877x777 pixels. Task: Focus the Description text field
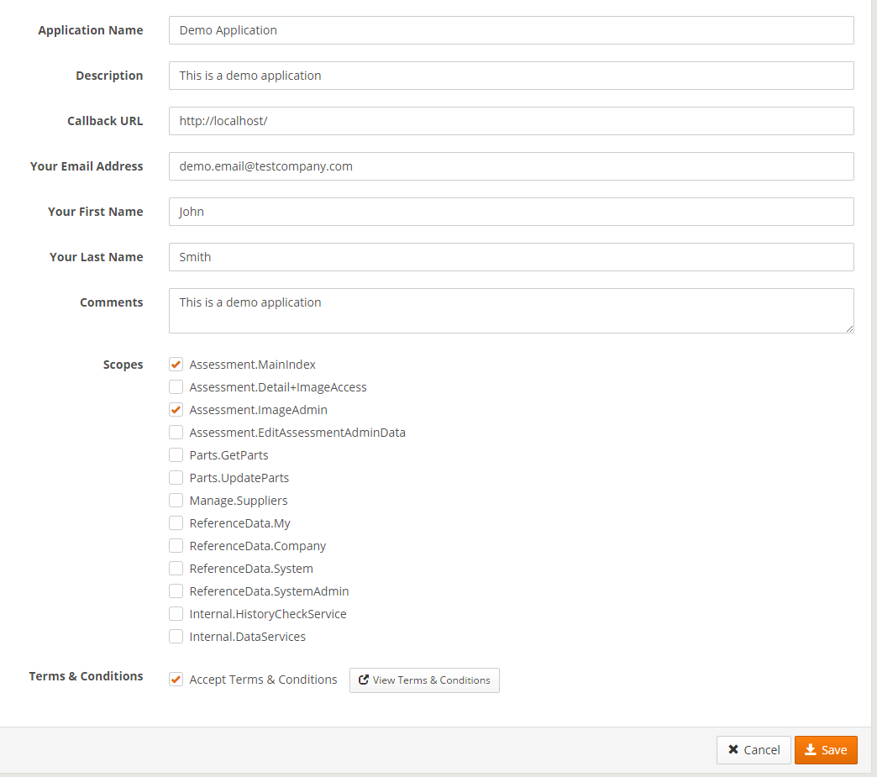tap(512, 76)
